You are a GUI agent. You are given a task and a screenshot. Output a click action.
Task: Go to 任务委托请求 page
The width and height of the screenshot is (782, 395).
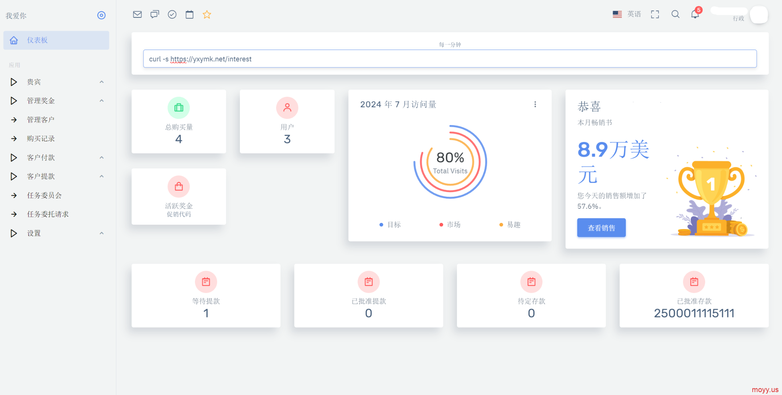coord(56,214)
